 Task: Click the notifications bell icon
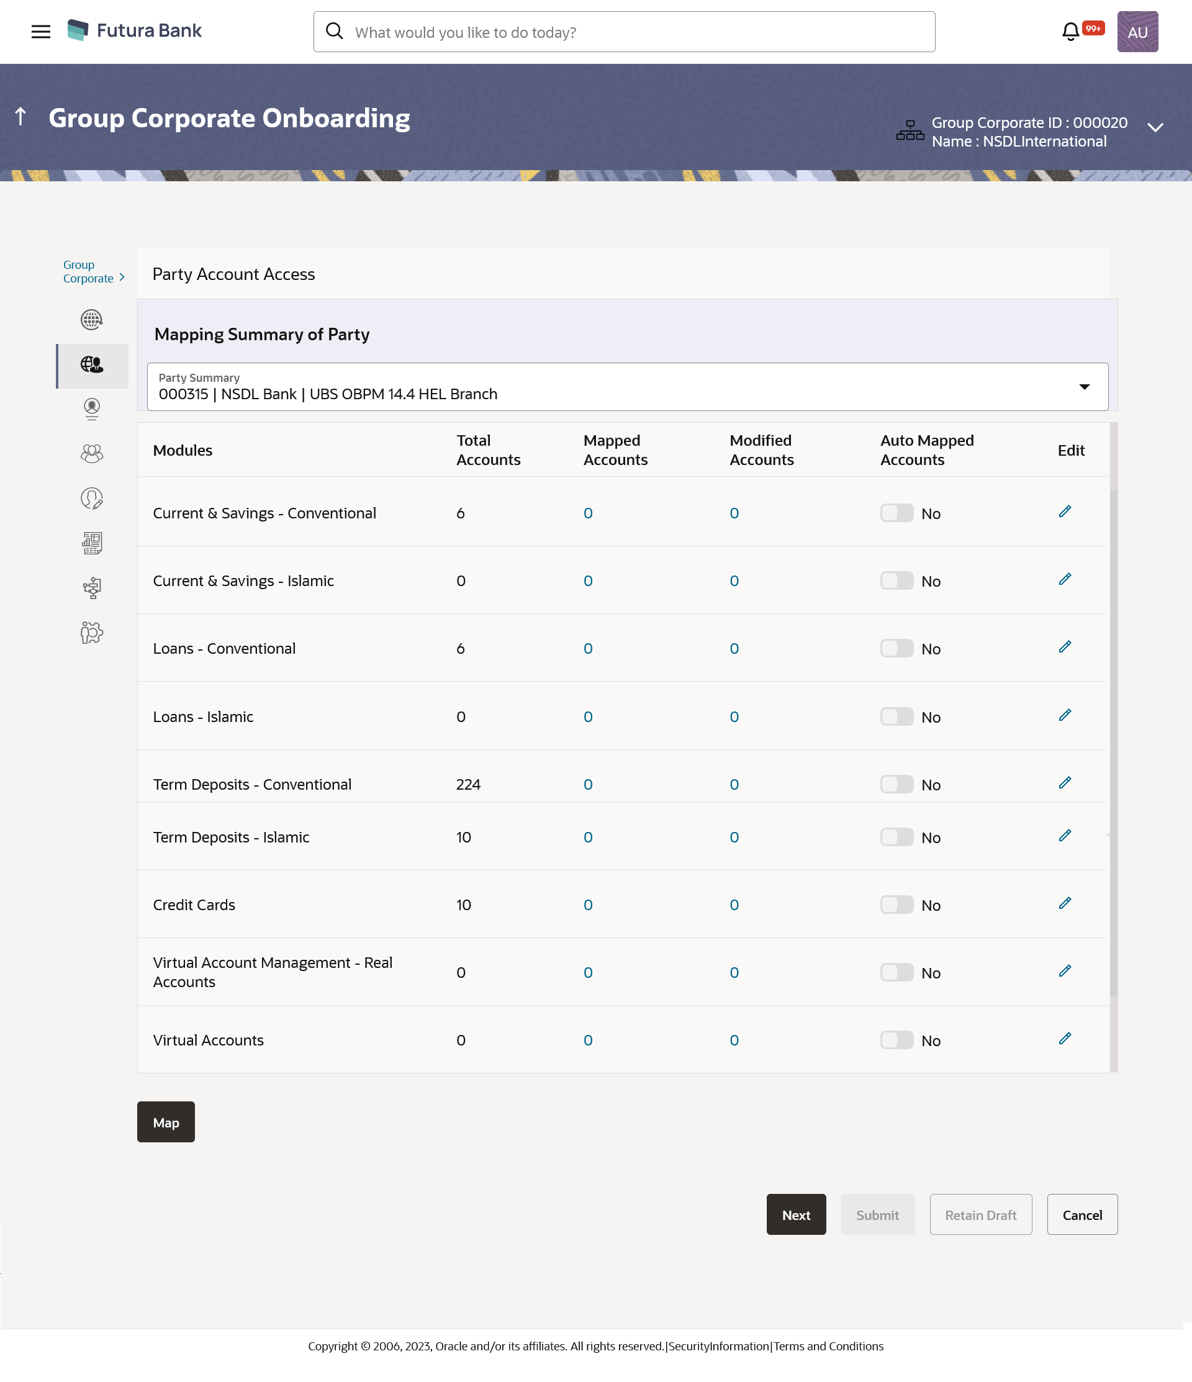1070,31
